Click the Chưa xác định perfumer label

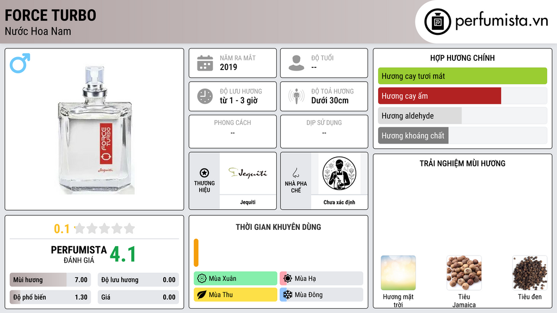339,202
